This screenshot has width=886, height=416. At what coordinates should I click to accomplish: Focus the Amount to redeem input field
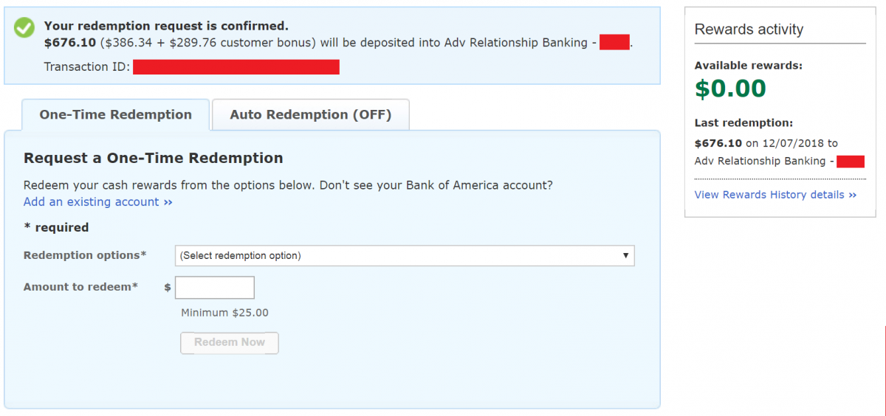point(215,288)
